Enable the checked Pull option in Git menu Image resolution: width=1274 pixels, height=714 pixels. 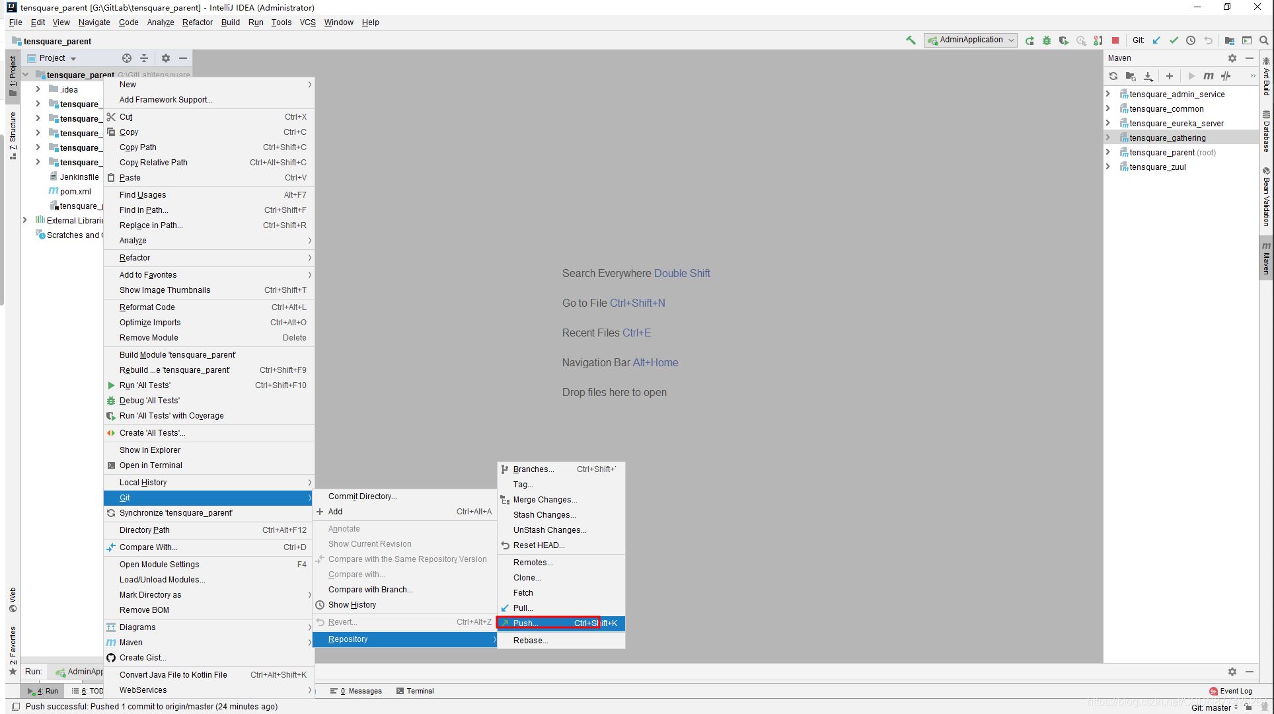tap(523, 608)
